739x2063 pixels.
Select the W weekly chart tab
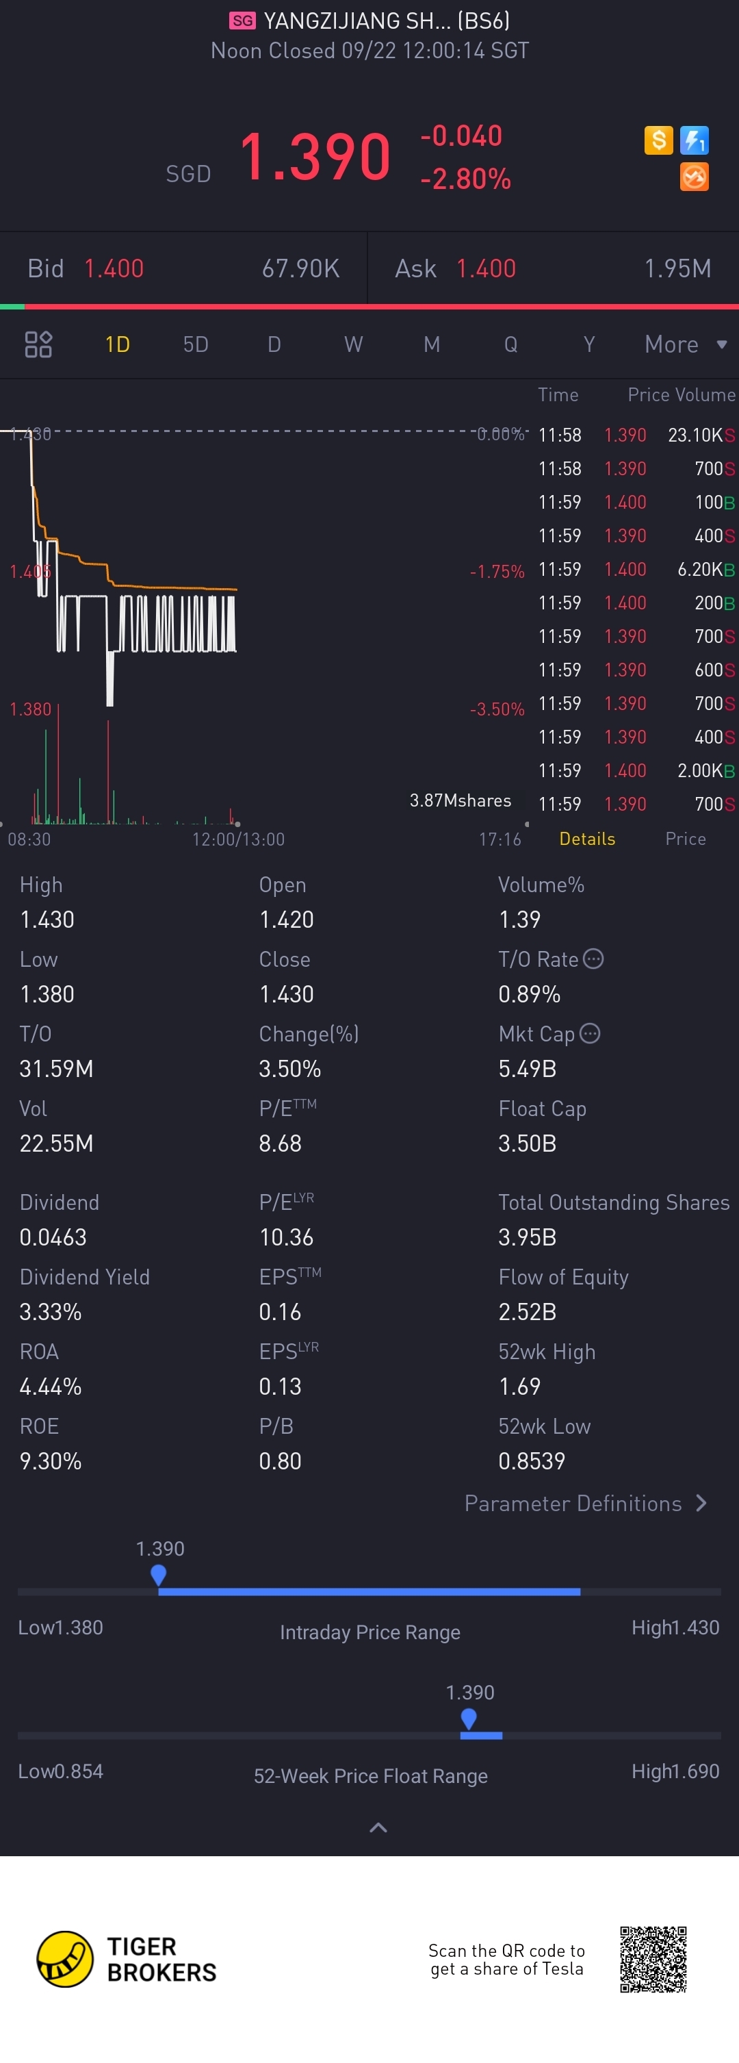pyautogui.click(x=353, y=344)
